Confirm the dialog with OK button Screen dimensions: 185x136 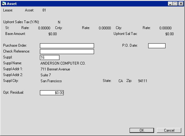pyautogui.click(x=142, y=130)
